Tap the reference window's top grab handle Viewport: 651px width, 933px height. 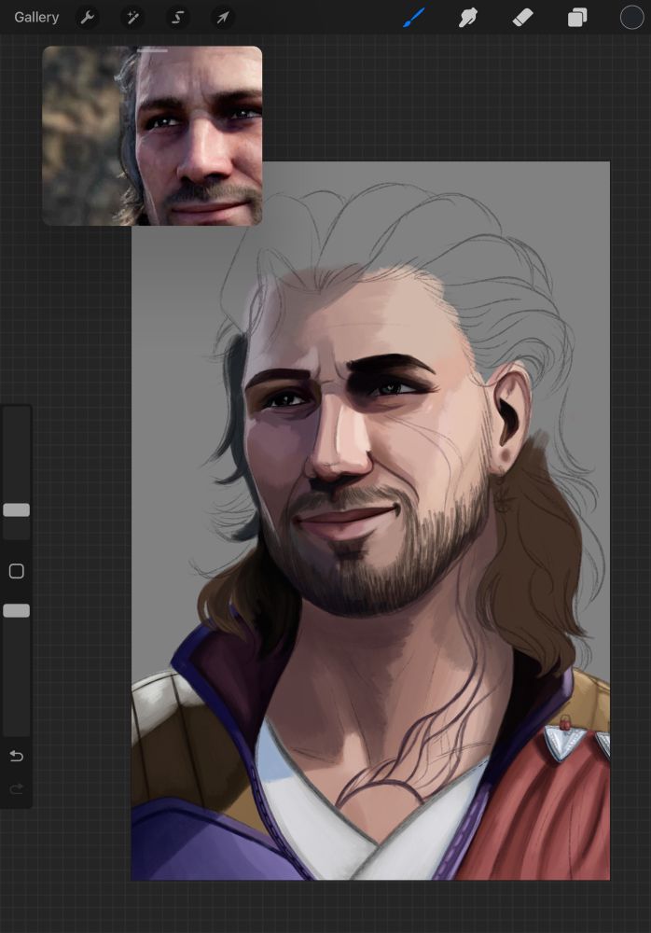coord(152,50)
